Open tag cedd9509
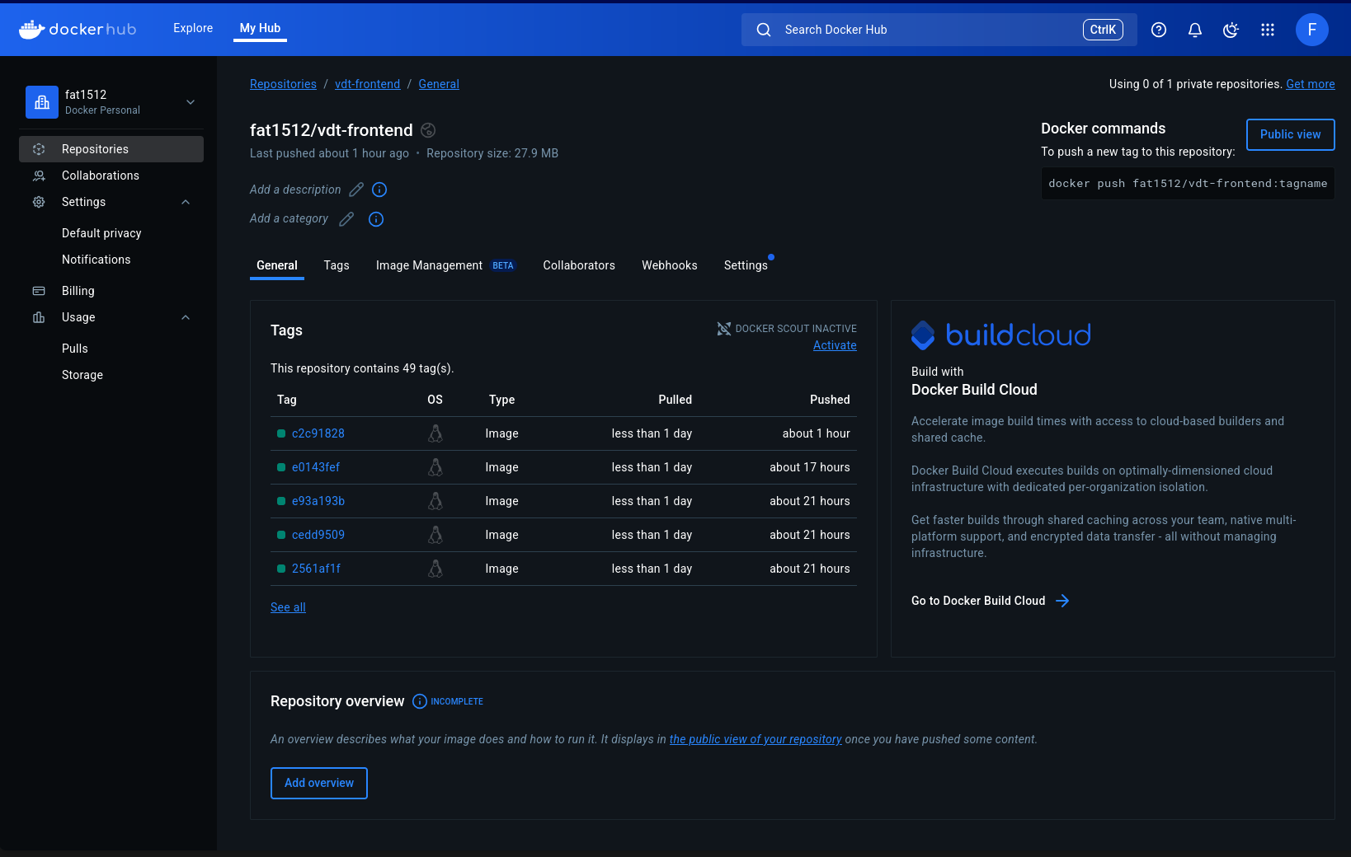This screenshot has height=857, width=1351. 318,535
